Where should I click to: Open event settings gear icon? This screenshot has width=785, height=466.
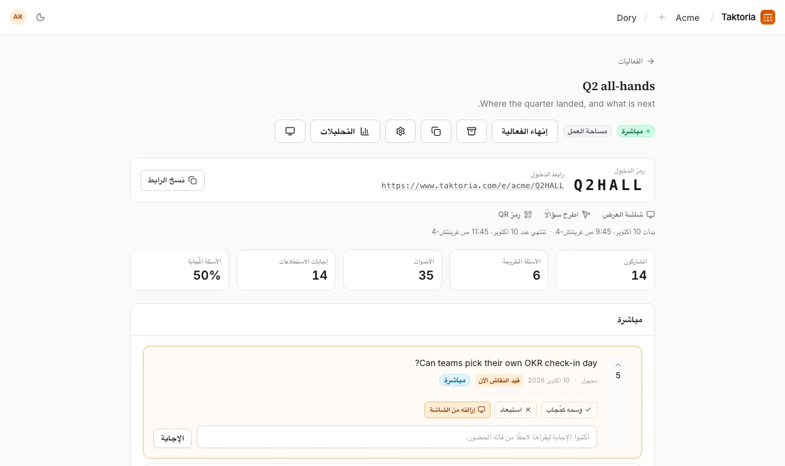[x=400, y=131]
